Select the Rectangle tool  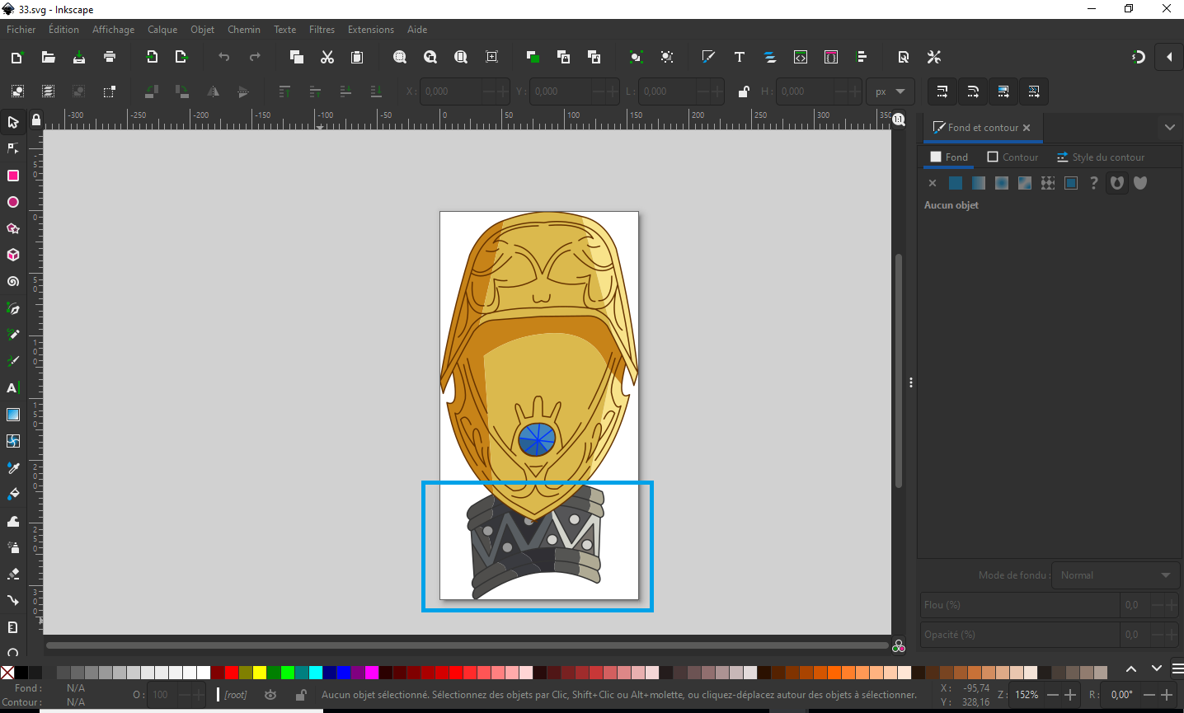pyautogui.click(x=13, y=176)
